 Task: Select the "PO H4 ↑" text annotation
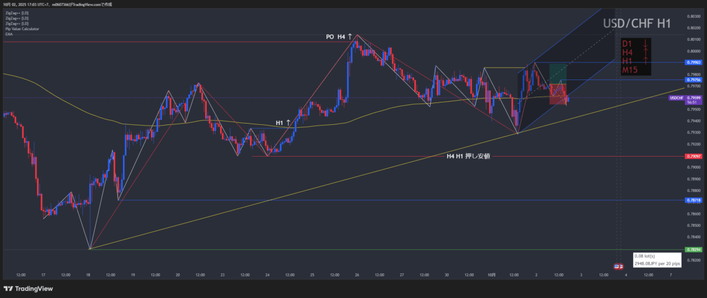click(x=339, y=37)
